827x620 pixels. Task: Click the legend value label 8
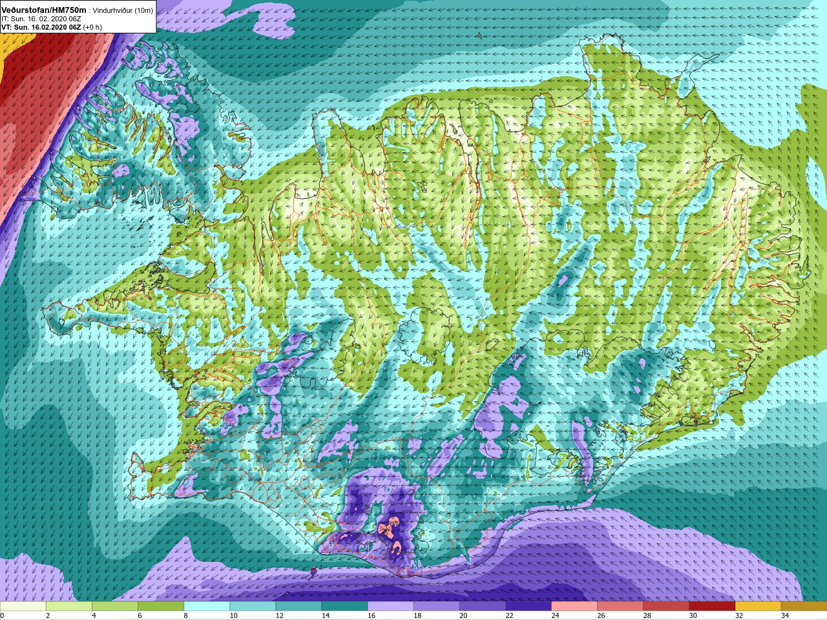click(x=185, y=615)
